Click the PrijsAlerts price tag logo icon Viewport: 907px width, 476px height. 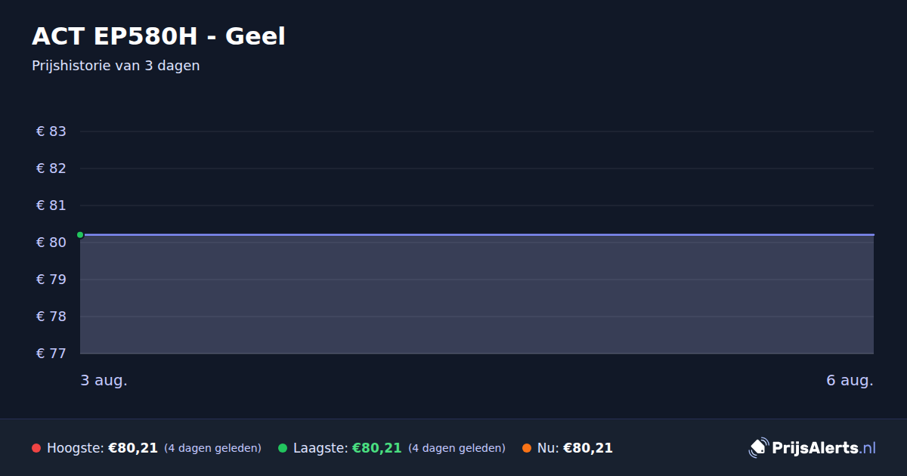point(758,447)
